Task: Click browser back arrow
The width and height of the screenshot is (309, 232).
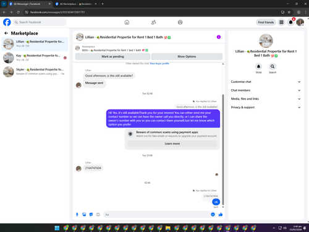Action: tap(4, 12)
